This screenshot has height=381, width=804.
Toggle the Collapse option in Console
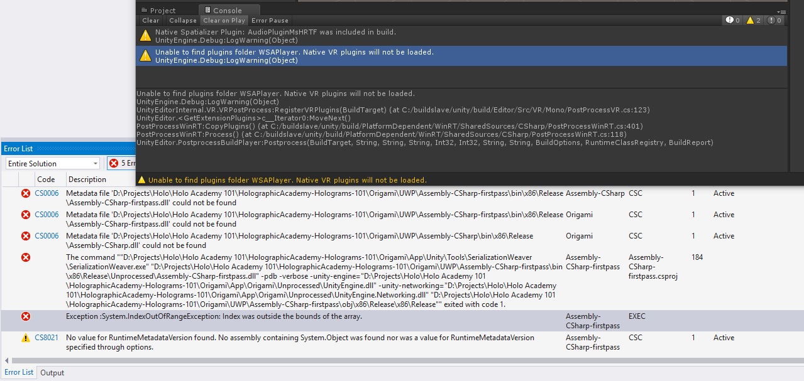[183, 21]
